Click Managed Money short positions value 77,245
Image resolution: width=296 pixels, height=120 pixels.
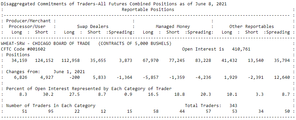175,60
